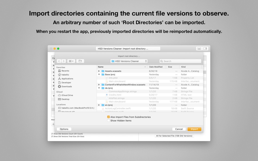This screenshot has height=161, width=258.
Task: Click the ActionLogController.swift file
Action: [x=150, y=108]
